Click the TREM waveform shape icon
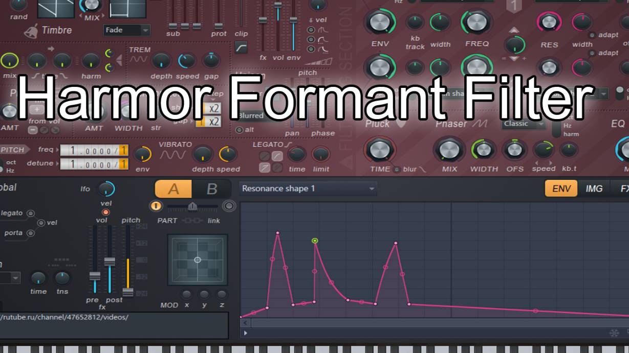 (x=138, y=59)
